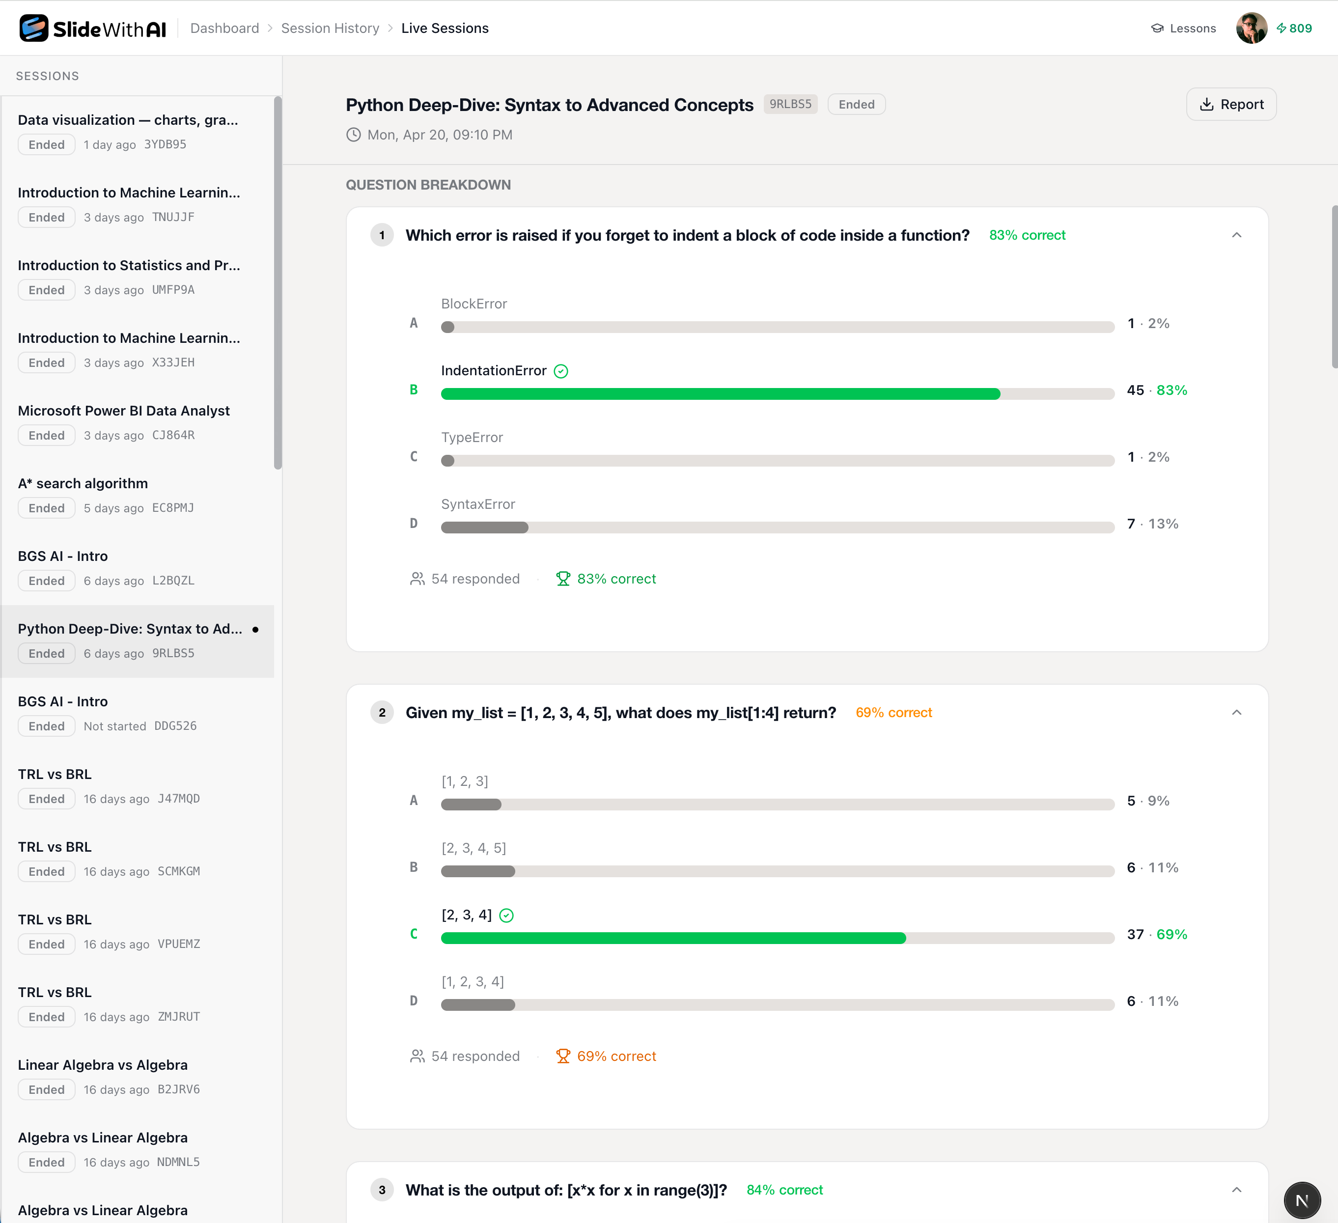1338x1223 pixels.
Task: Click the green checkmark beside [2, 3, 4]
Action: (x=506, y=915)
